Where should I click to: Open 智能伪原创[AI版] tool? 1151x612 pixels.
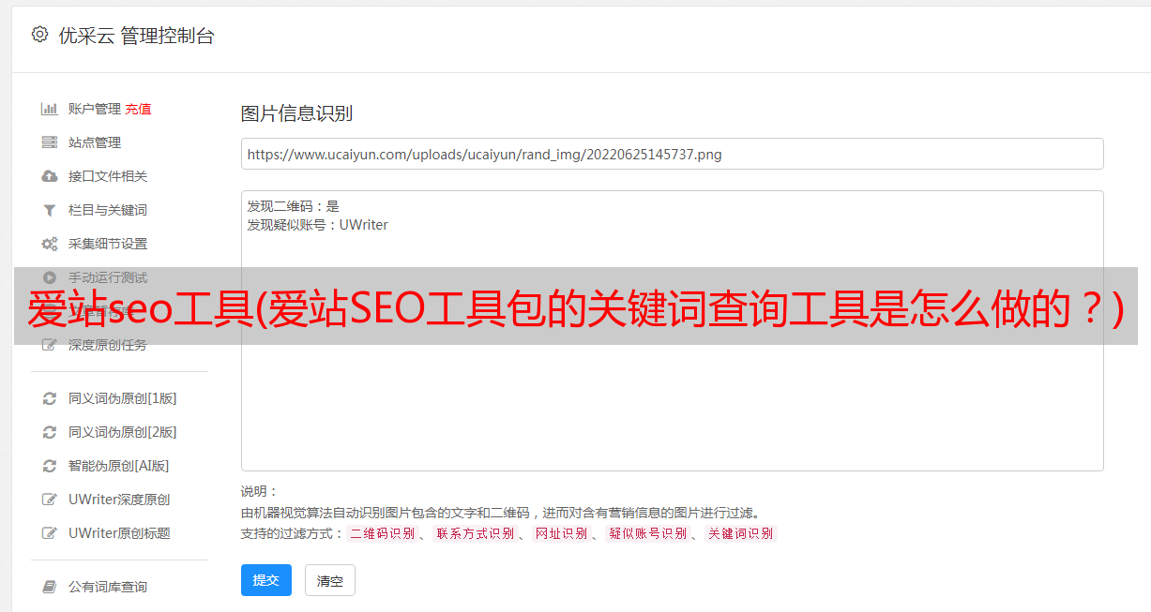click(x=119, y=466)
